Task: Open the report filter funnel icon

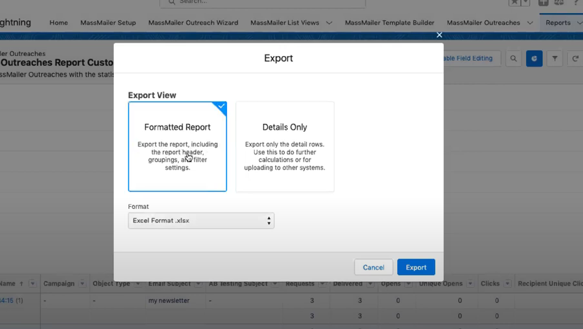Action: (x=555, y=58)
